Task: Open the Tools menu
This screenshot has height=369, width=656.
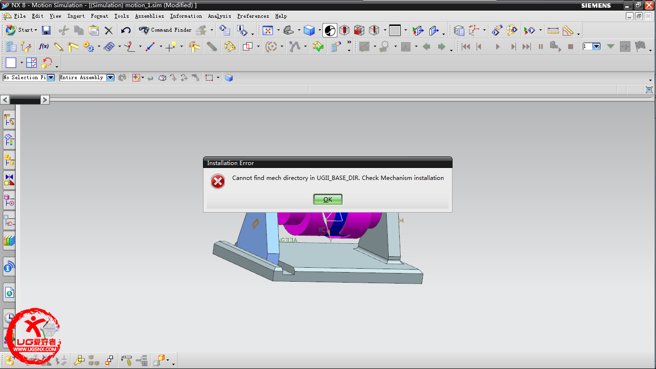Action: pyautogui.click(x=121, y=16)
